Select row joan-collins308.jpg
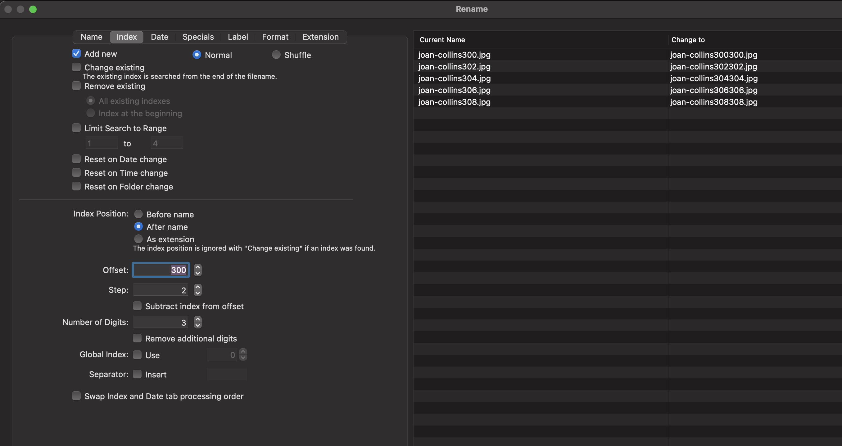Image resolution: width=842 pixels, height=446 pixels. 454,101
